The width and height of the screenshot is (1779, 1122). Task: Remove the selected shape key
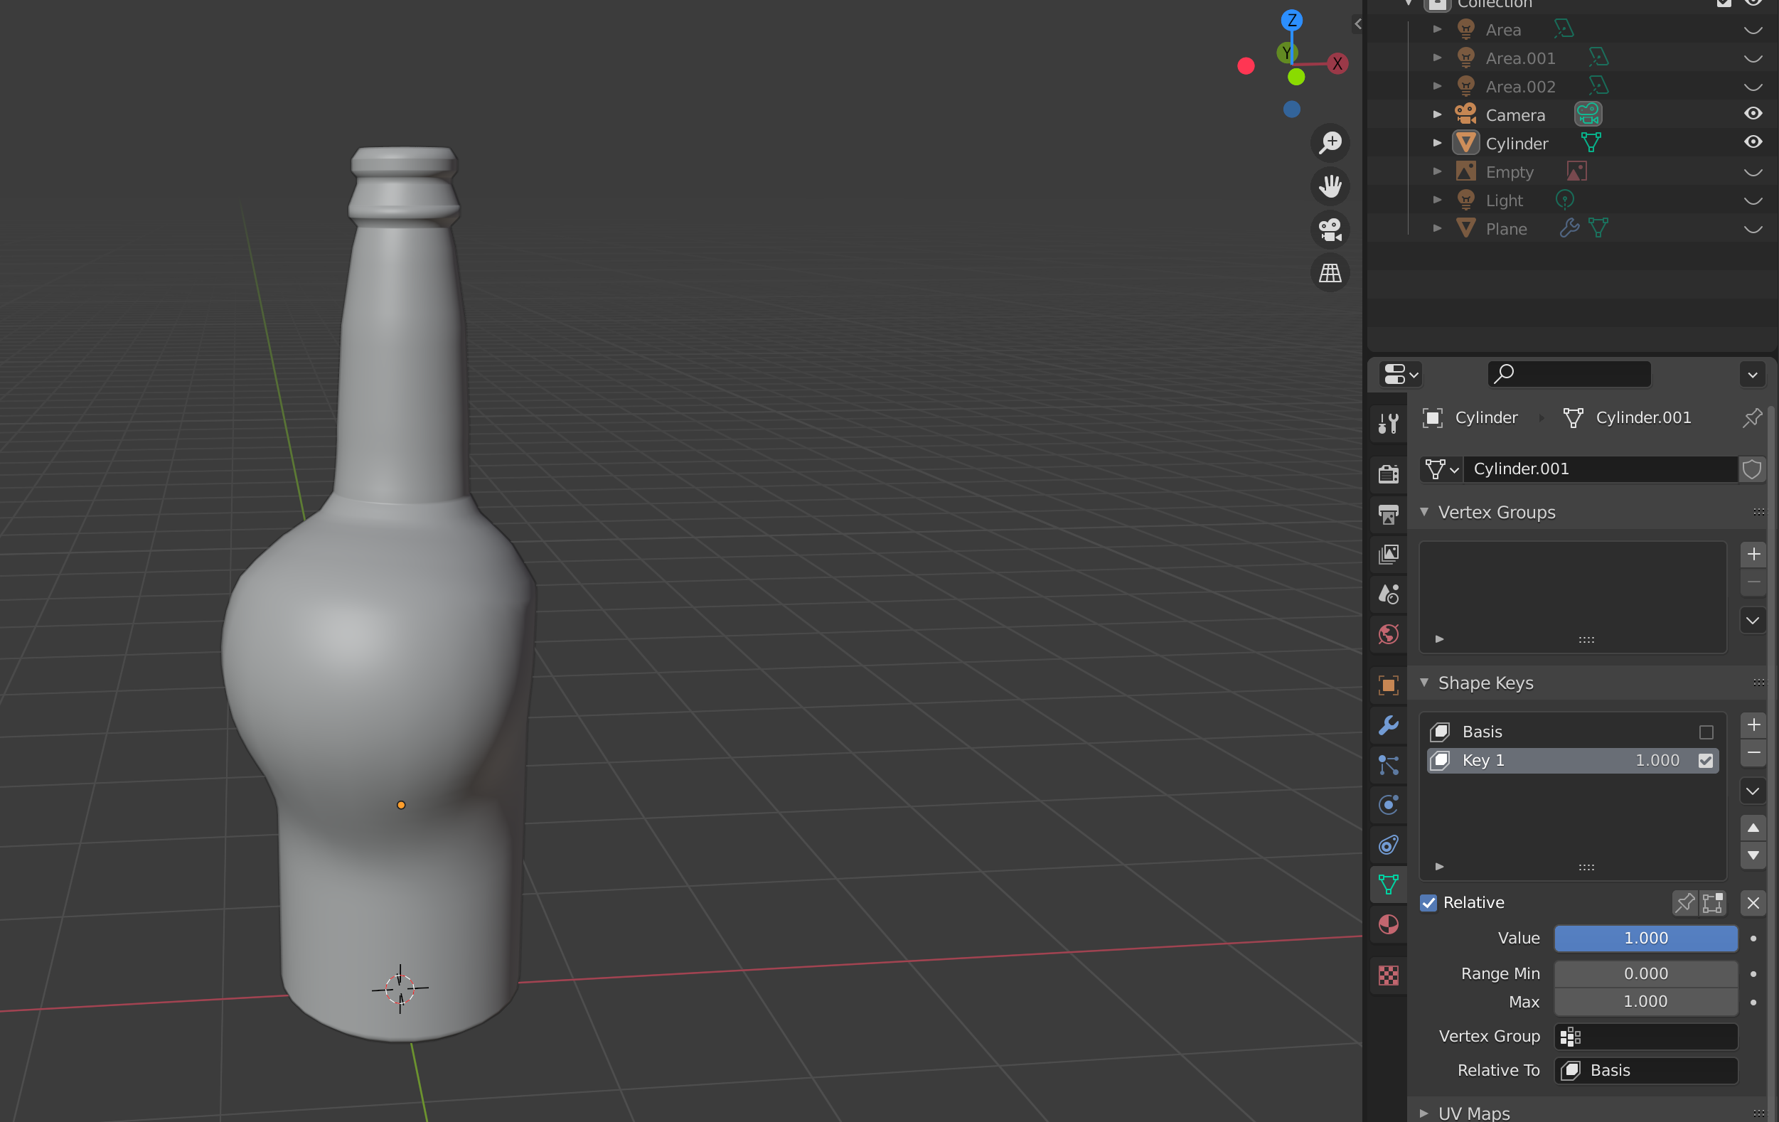(x=1753, y=753)
